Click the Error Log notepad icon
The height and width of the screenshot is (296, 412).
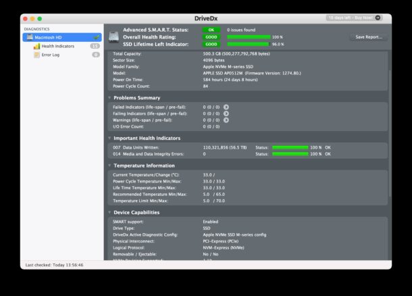click(x=36, y=55)
